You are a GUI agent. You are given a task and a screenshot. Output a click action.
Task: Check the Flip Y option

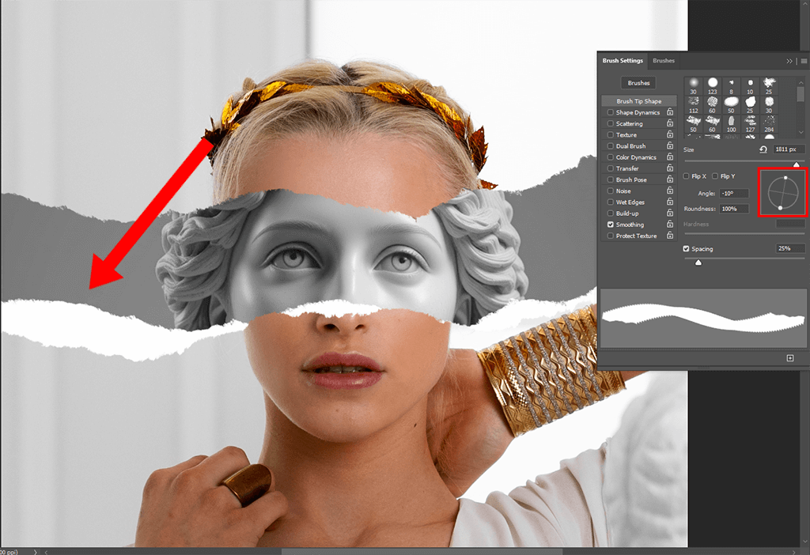(715, 176)
